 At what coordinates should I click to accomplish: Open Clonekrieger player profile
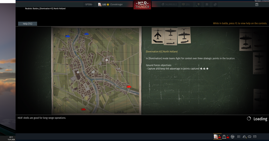tap(110, 5)
